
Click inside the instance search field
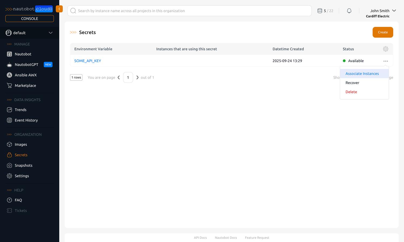pyautogui.click(x=189, y=11)
